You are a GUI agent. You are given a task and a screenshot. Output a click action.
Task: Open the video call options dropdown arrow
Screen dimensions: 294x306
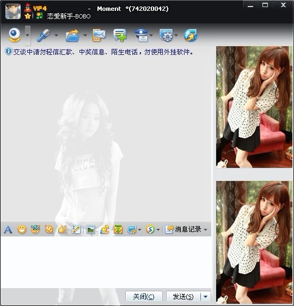(x=28, y=35)
